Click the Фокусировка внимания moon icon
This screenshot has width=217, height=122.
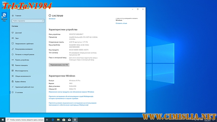[13, 49]
